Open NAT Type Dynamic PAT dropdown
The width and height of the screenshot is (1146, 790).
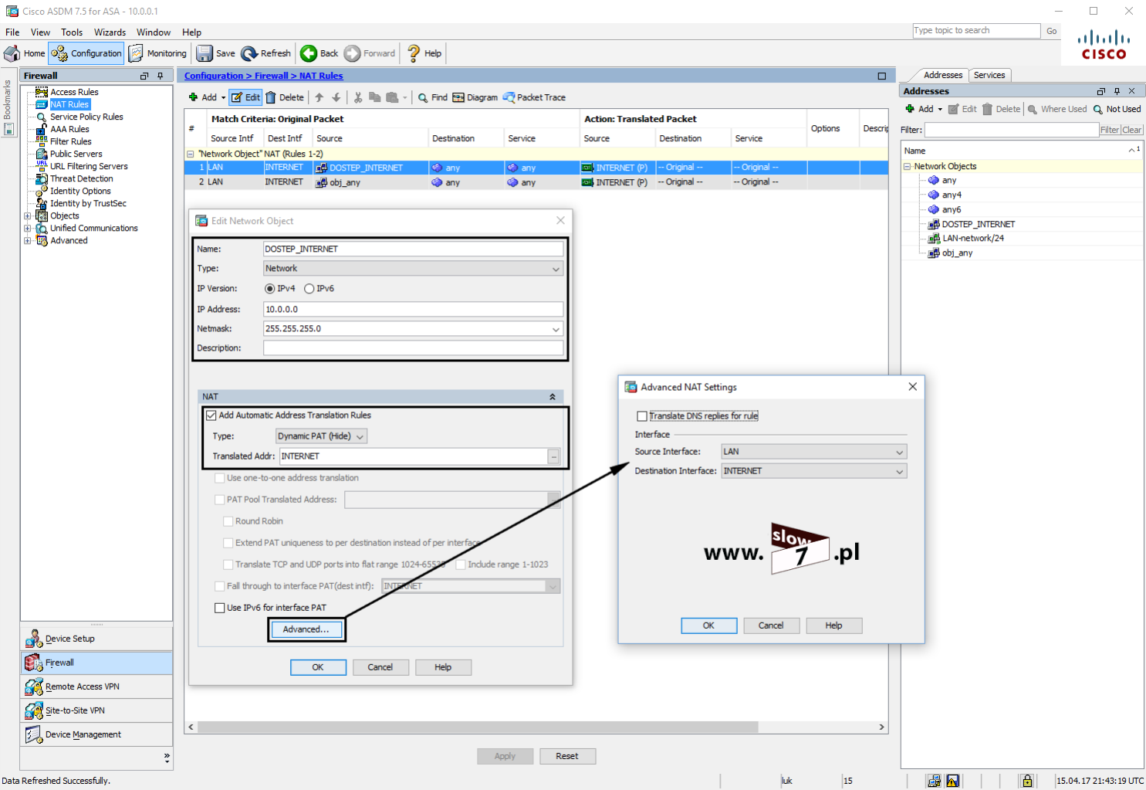coord(321,436)
